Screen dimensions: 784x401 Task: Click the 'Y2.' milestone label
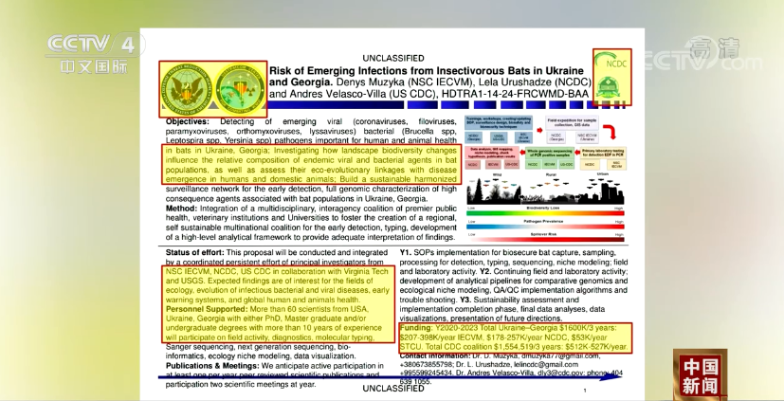point(485,271)
